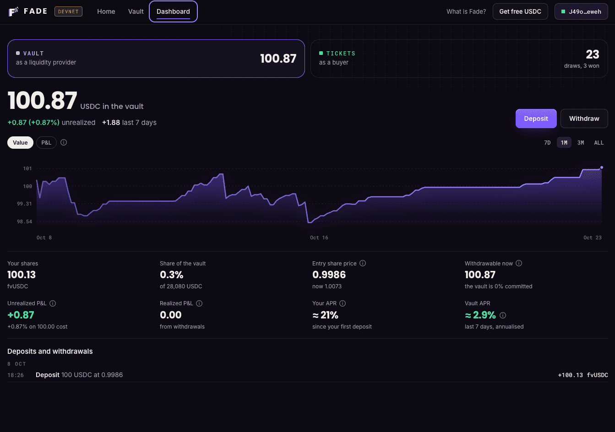Switch chart to Value view
Image resolution: width=615 pixels, height=432 pixels.
point(20,143)
